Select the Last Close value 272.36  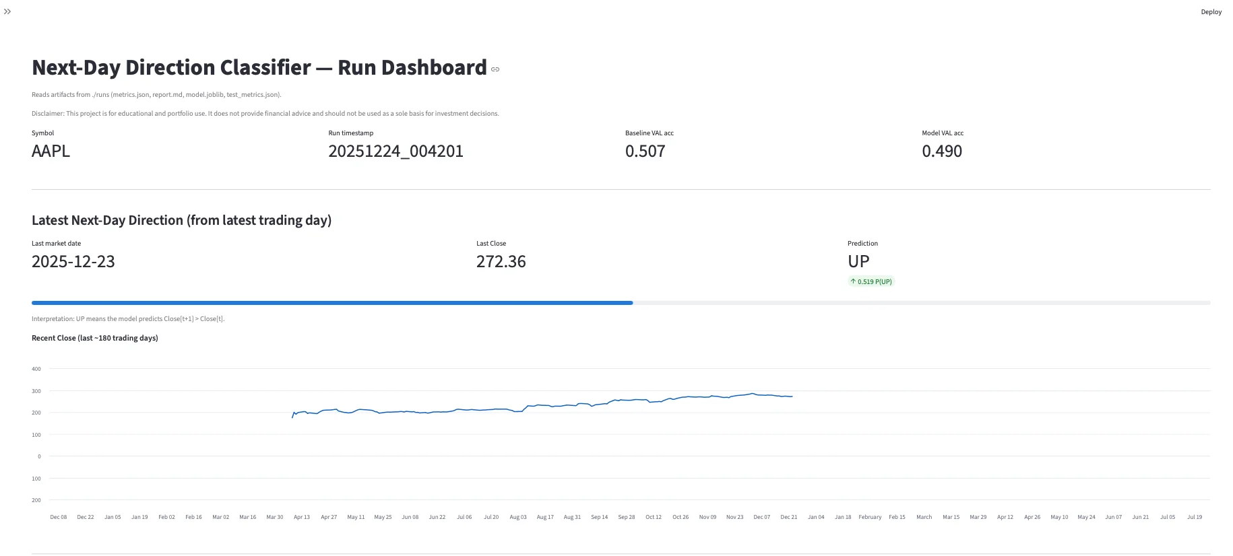501,262
